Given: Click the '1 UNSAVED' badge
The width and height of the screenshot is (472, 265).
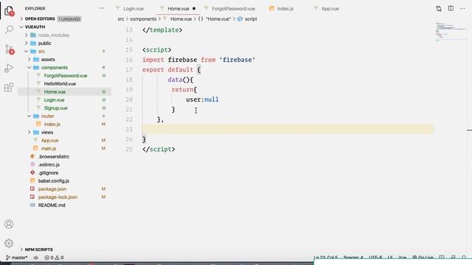Looking at the screenshot, I should [x=69, y=19].
